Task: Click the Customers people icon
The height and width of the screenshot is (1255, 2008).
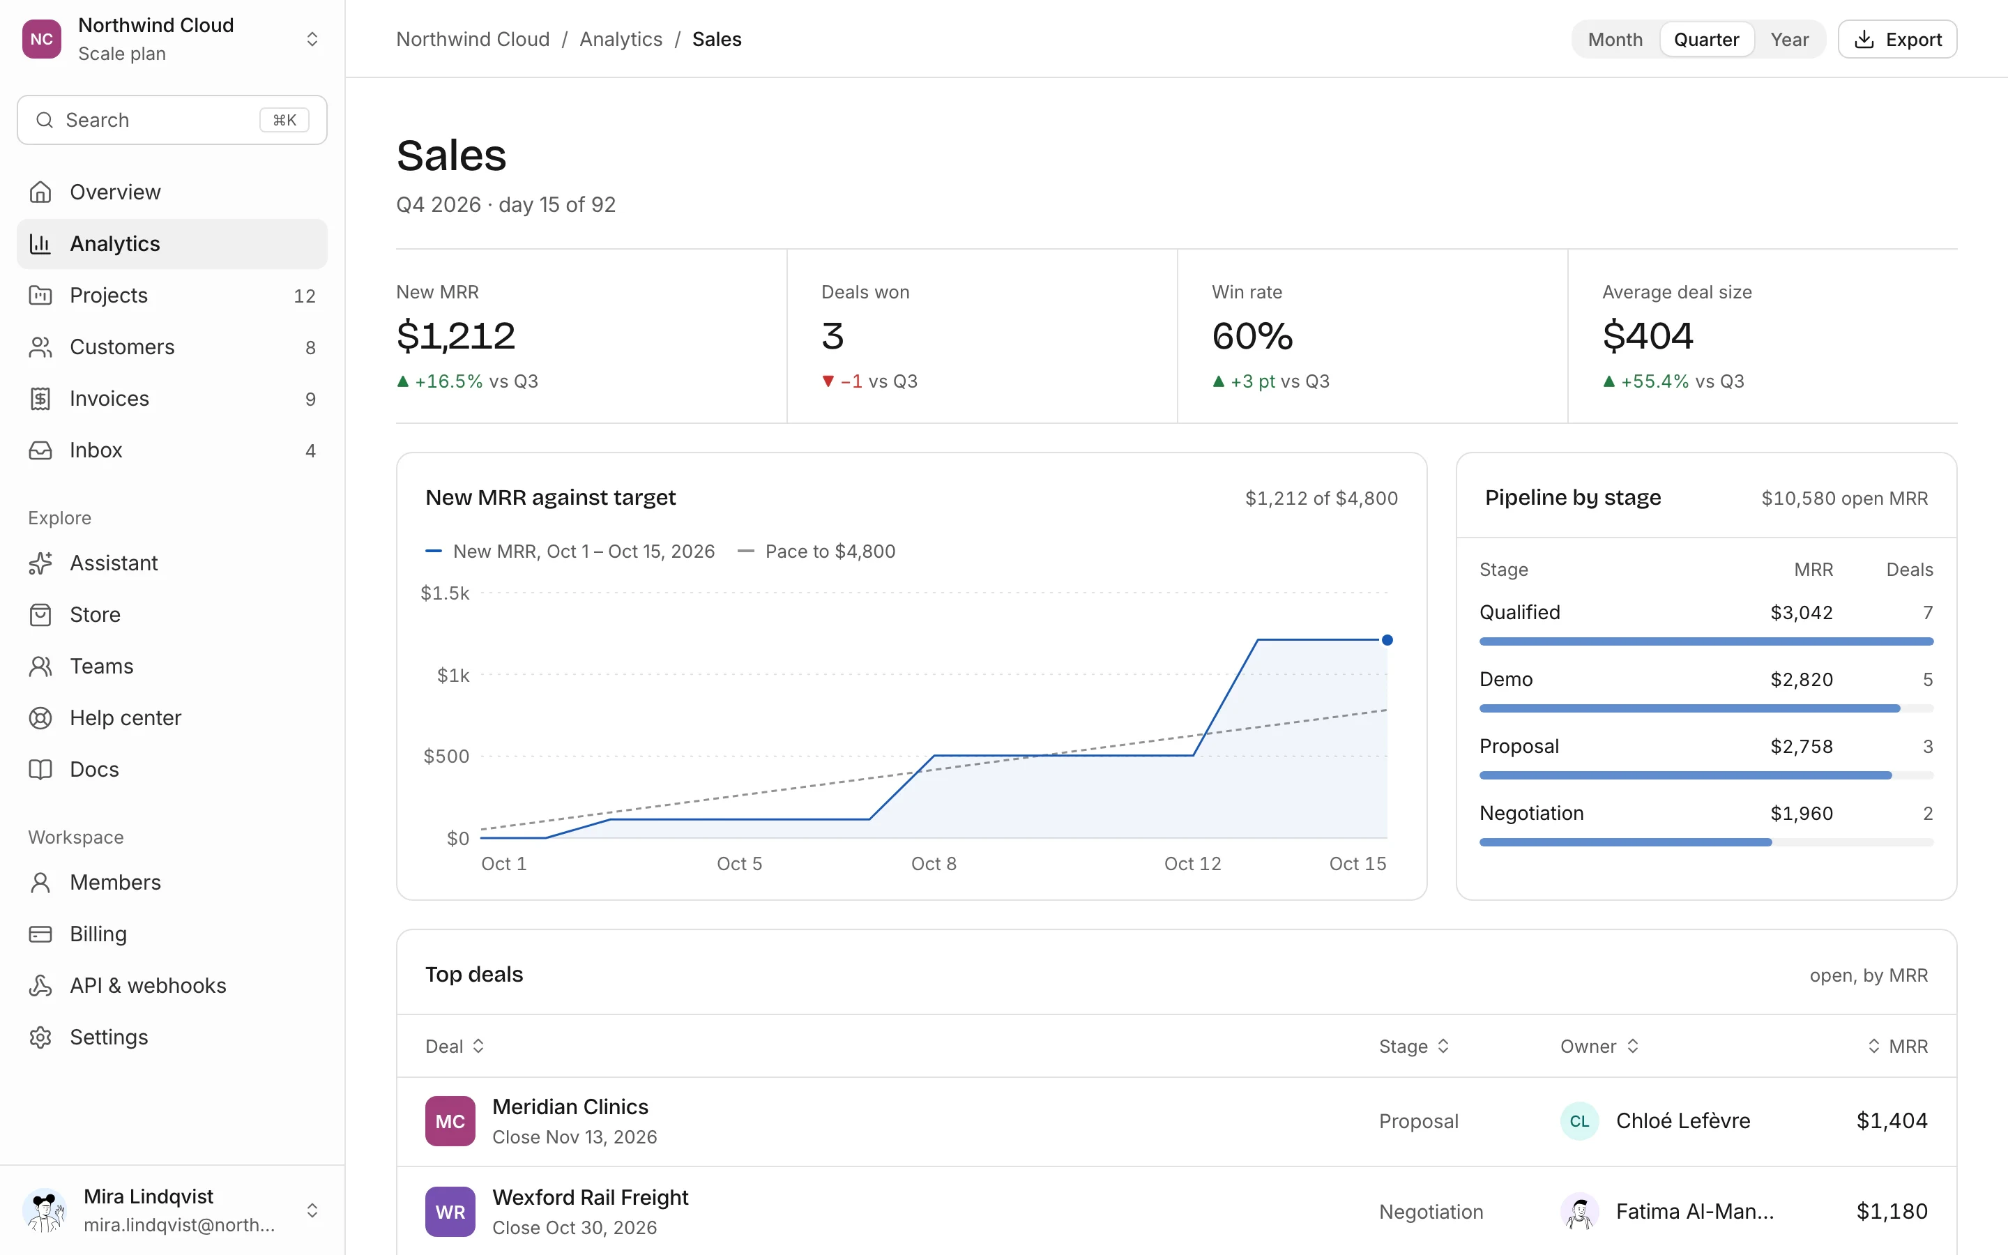Action: 40,346
